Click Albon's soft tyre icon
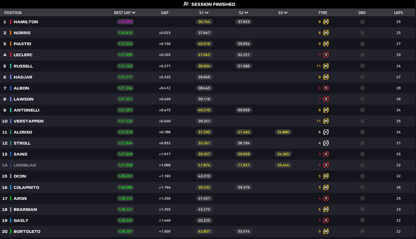Viewport: 416px width, 239px height. click(326, 88)
